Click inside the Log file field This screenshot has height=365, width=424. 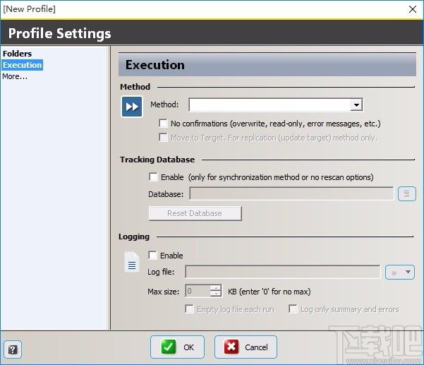coord(283,272)
